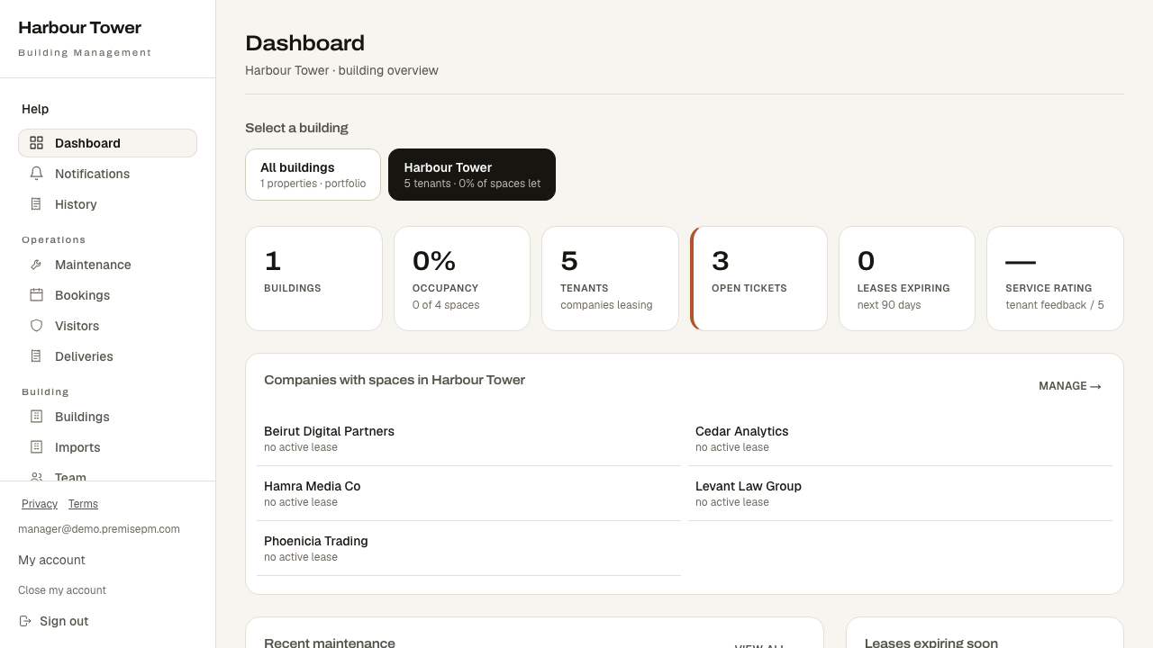The image size is (1153, 648).
Task: Select the All buildings card
Action: click(x=313, y=175)
